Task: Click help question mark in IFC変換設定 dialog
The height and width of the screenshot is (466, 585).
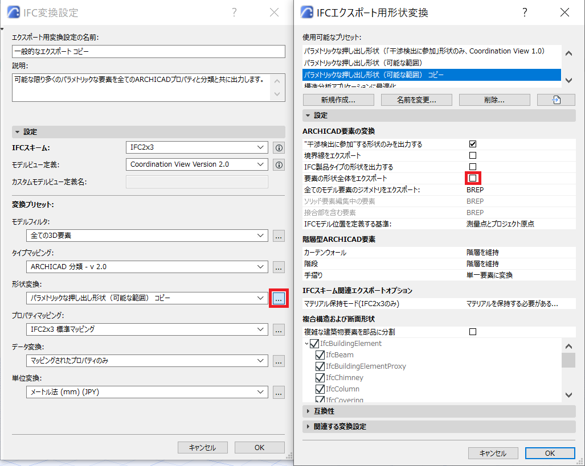Action: coord(234,13)
